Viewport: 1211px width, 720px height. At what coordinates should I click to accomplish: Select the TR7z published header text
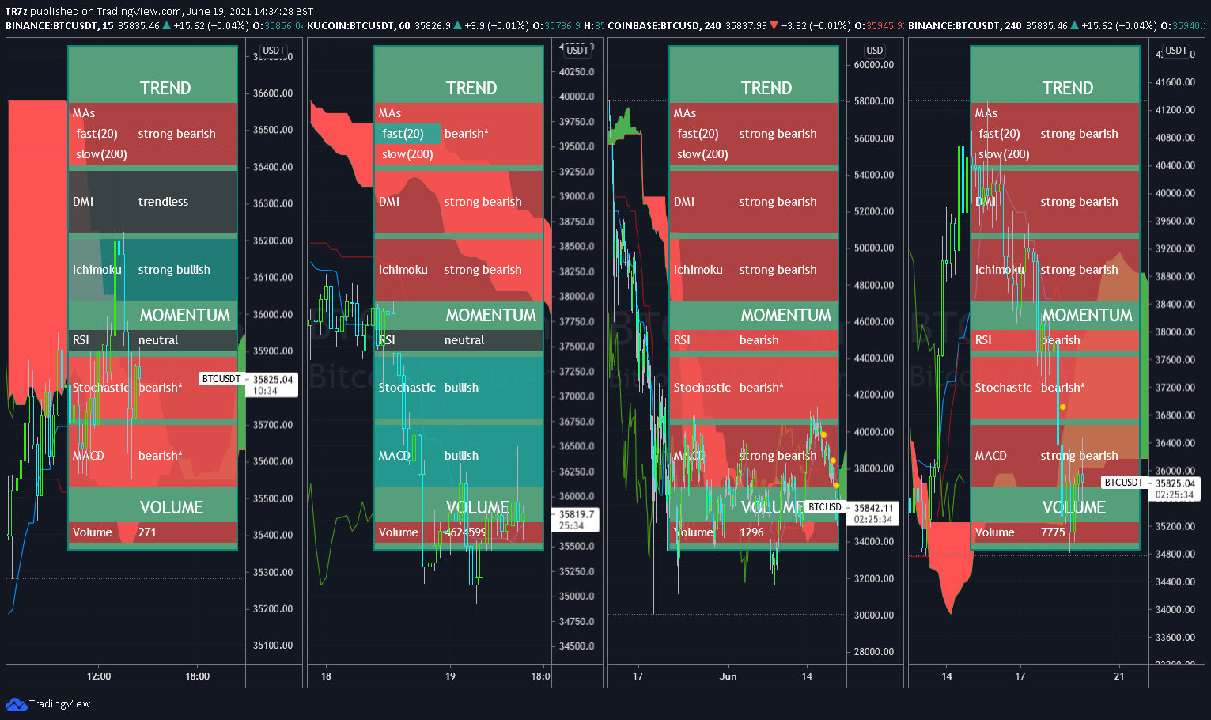coord(159,11)
